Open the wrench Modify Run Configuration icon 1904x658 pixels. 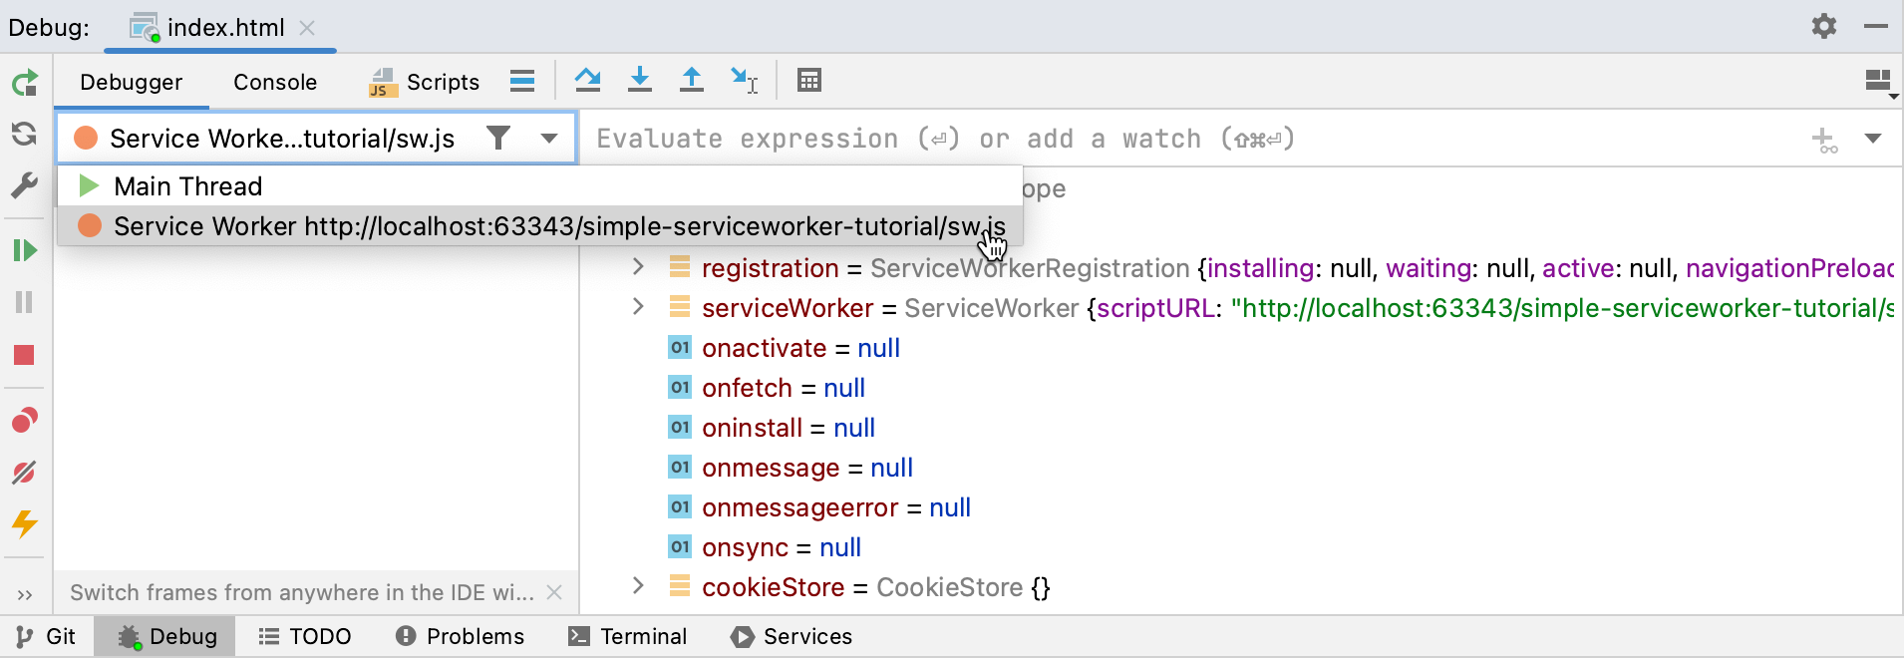click(x=25, y=185)
